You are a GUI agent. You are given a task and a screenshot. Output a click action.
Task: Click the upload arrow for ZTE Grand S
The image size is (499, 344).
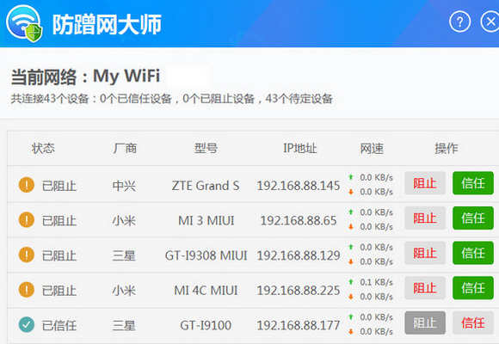coord(351,177)
